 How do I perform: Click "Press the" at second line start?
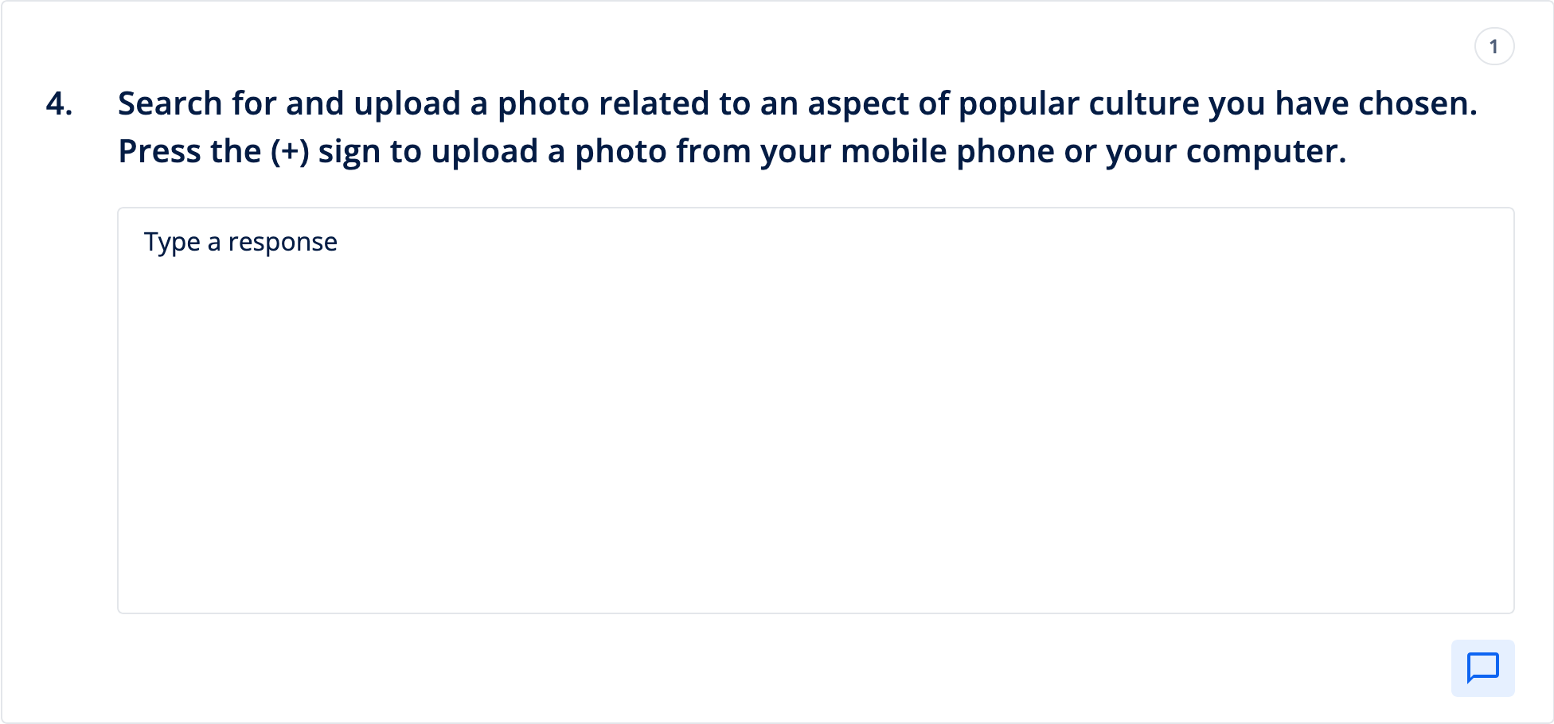189,152
